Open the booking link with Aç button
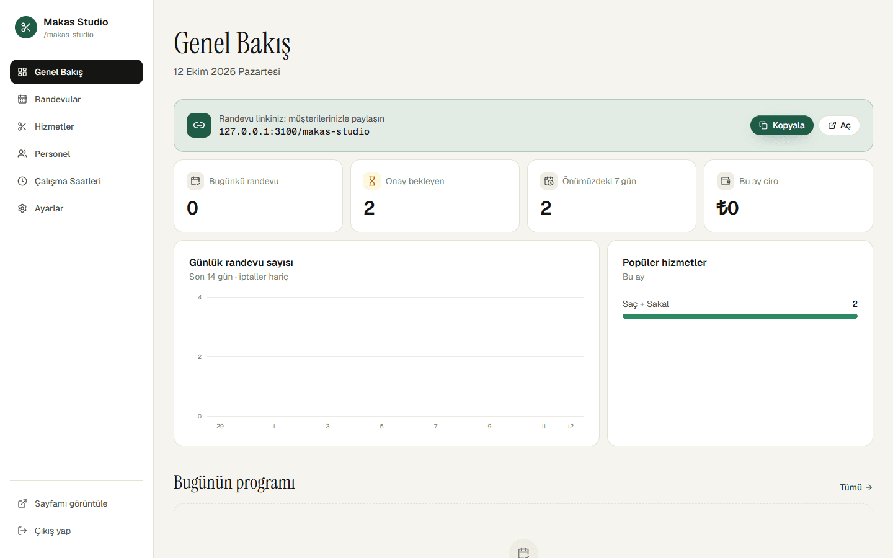The height and width of the screenshot is (558, 893). pyautogui.click(x=839, y=125)
